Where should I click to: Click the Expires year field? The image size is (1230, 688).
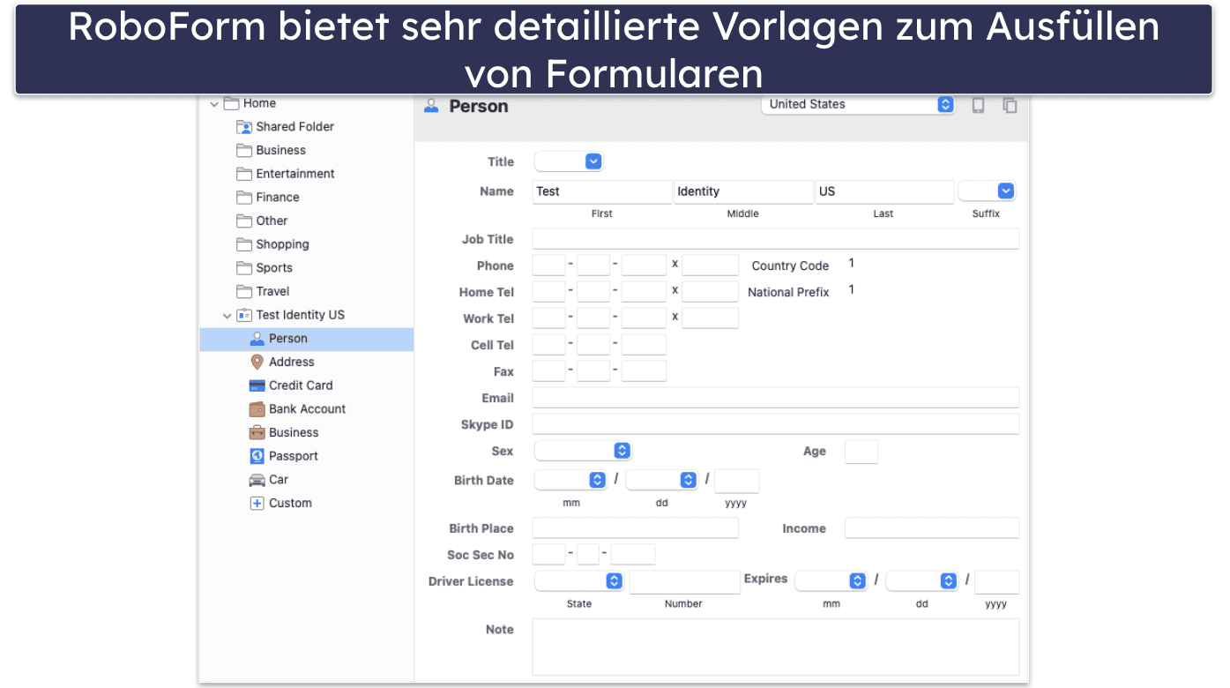pos(997,582)
